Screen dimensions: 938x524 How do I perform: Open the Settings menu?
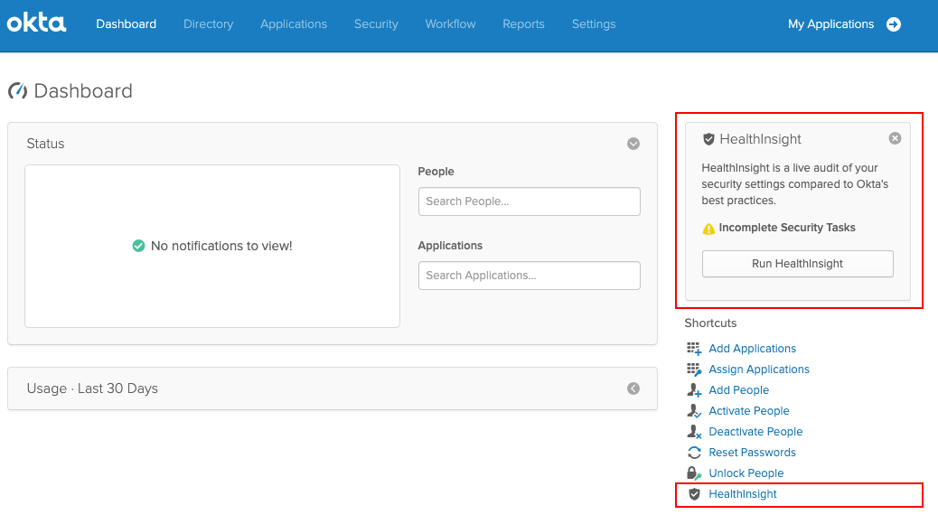[x=594, y=23]
